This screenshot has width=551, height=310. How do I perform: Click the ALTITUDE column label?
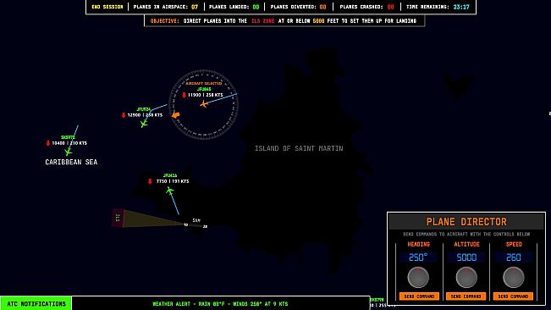coord(466,244)
